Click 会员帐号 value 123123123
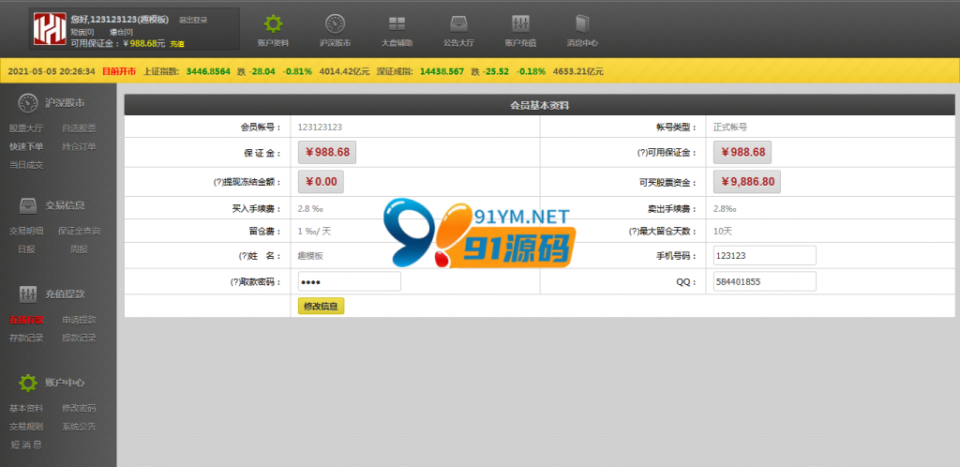This screenshot has height=467, width=960. tap(320, 128)
